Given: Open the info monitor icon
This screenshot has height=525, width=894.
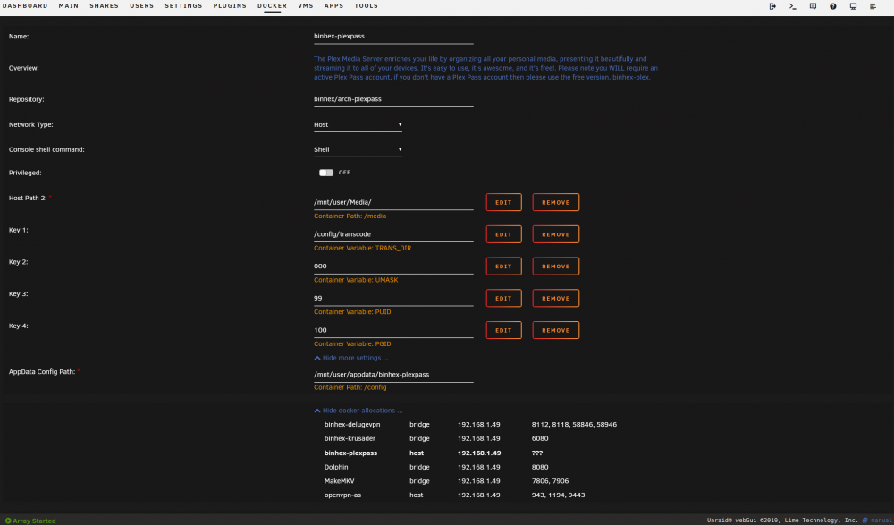Looking at the screenshot, I should point(853,6).
